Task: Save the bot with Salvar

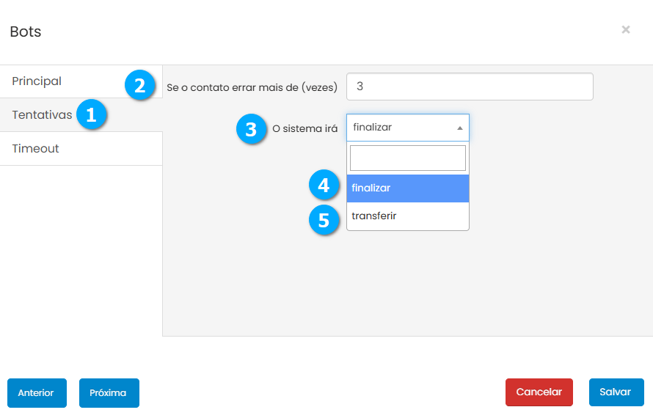Action: coord(616,392)
